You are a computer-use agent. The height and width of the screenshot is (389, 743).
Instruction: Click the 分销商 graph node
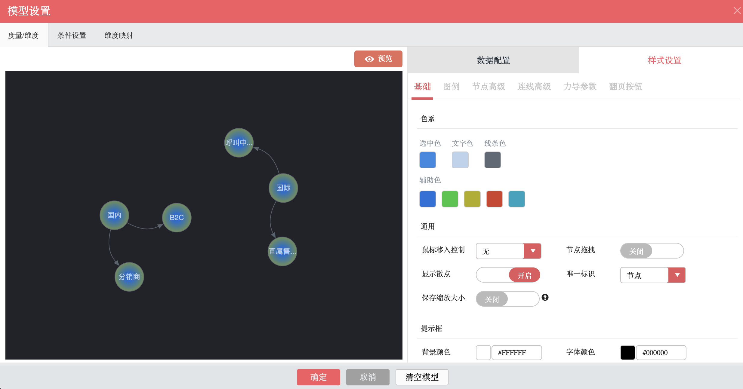coord(129,277)
